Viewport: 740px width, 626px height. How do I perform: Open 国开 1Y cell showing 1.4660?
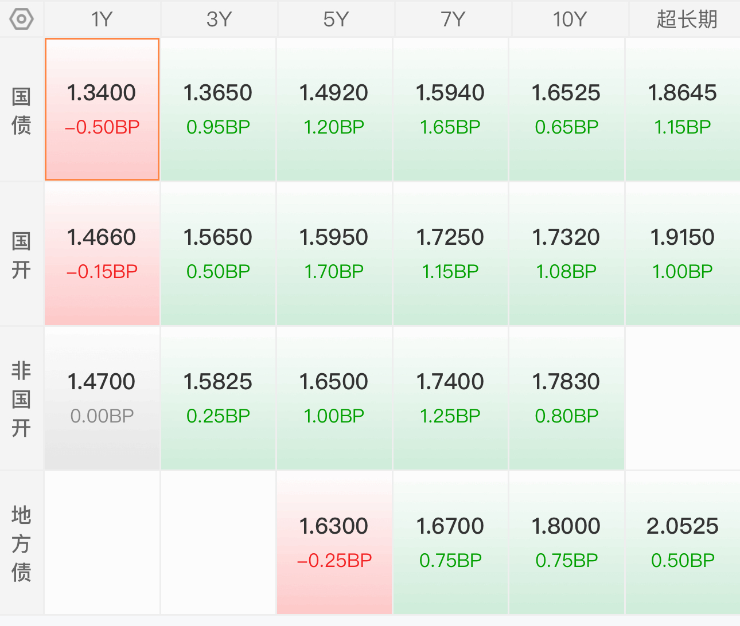click(102, 254)
